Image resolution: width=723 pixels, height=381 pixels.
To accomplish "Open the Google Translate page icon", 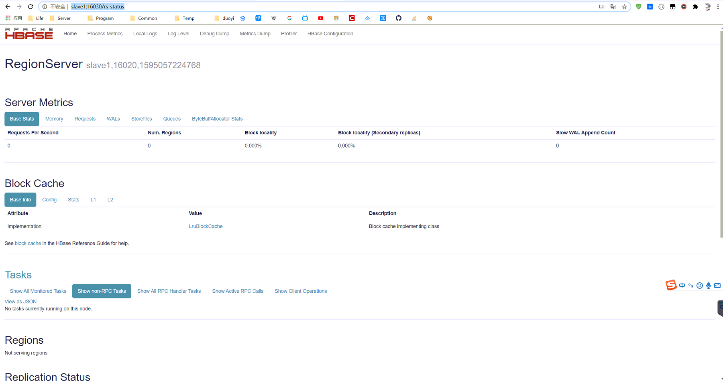I will coord(613,6).
